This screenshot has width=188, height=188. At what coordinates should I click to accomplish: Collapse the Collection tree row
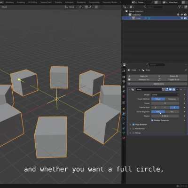[126, 15]
